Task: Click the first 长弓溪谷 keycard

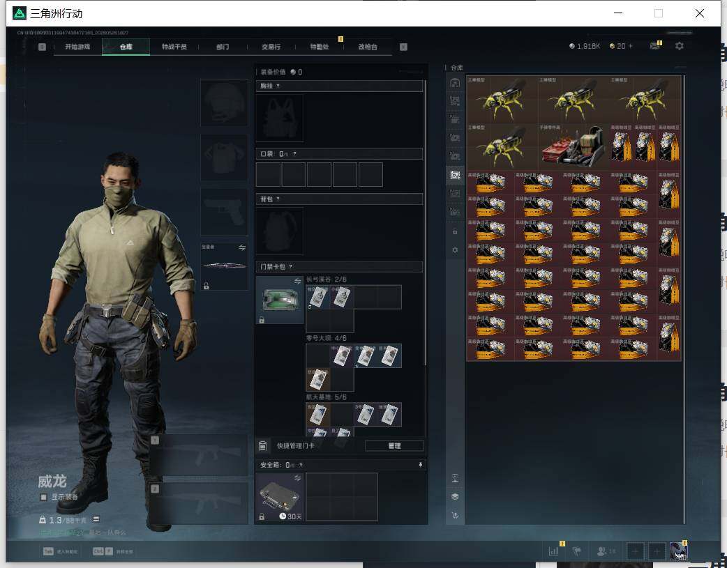Action: pos(317,297)
